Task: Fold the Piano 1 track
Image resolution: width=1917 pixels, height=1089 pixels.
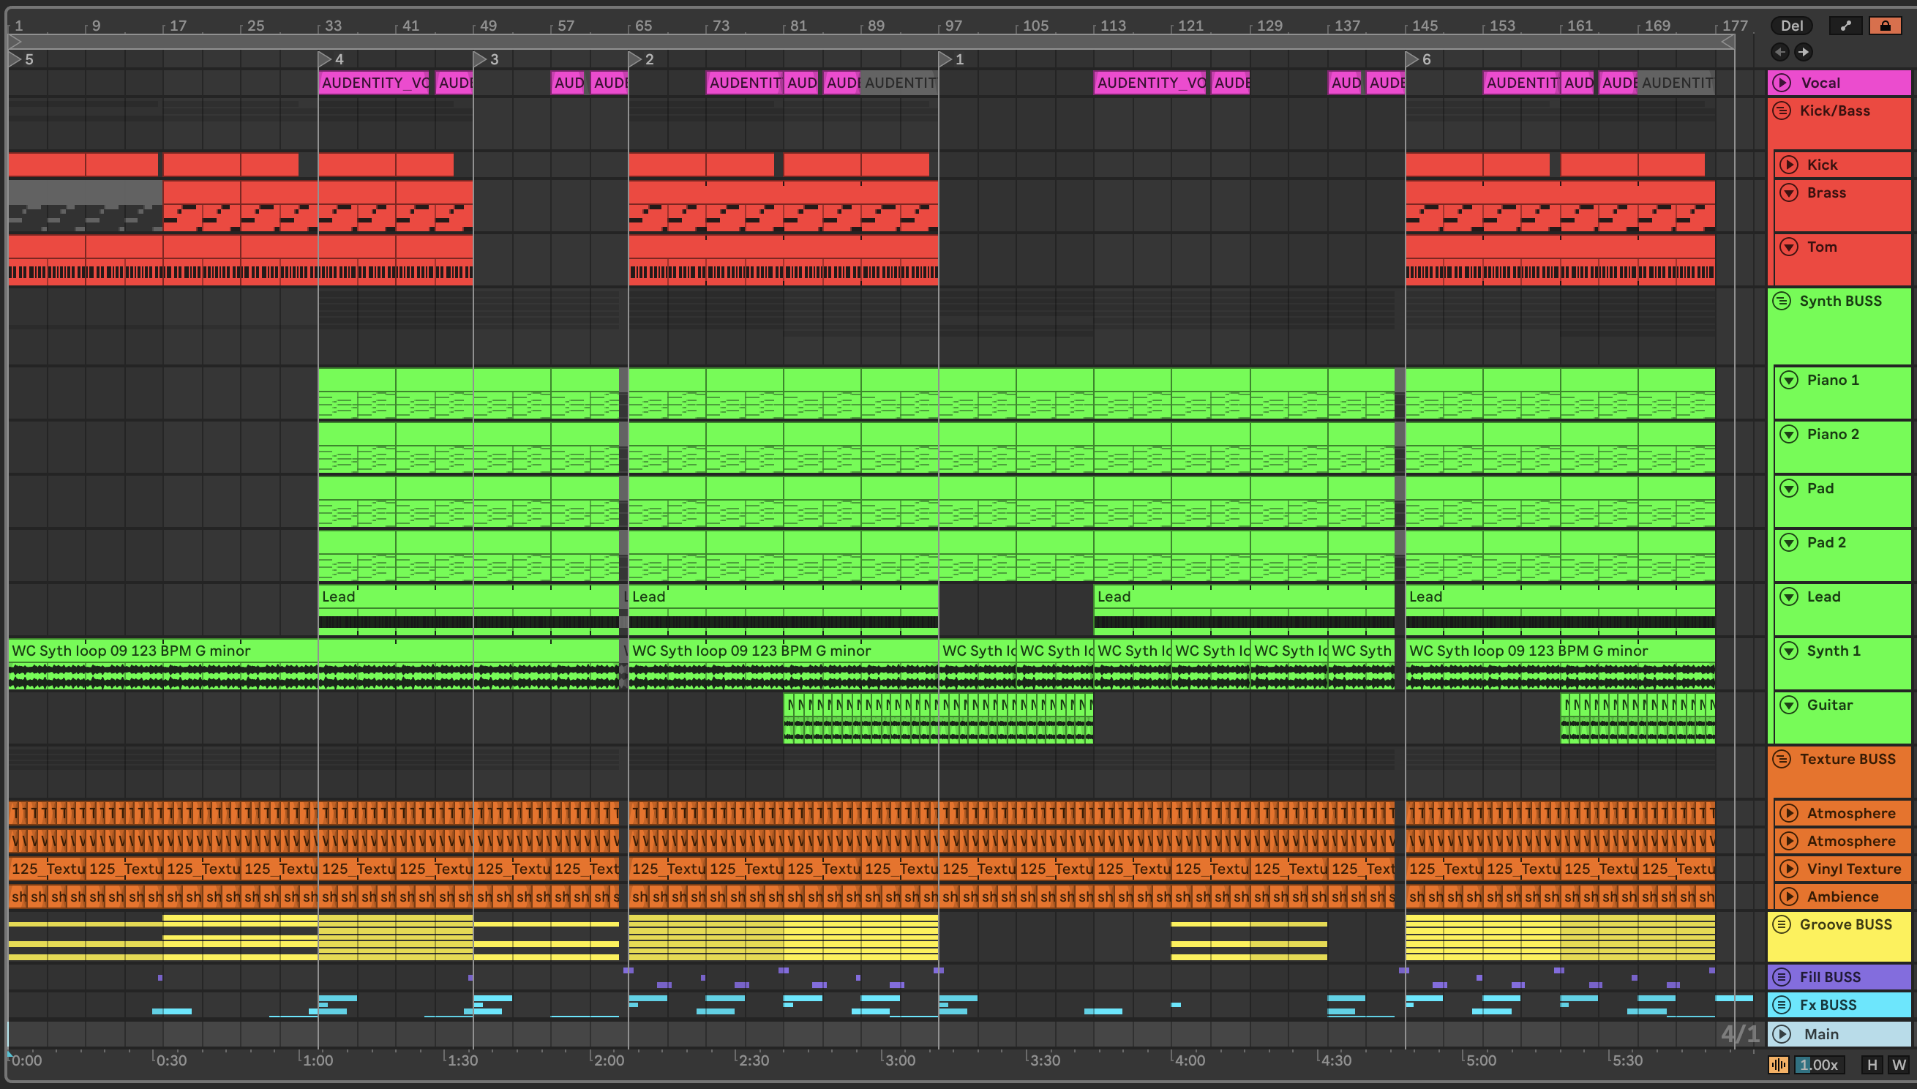Action: click(1788, 380)
